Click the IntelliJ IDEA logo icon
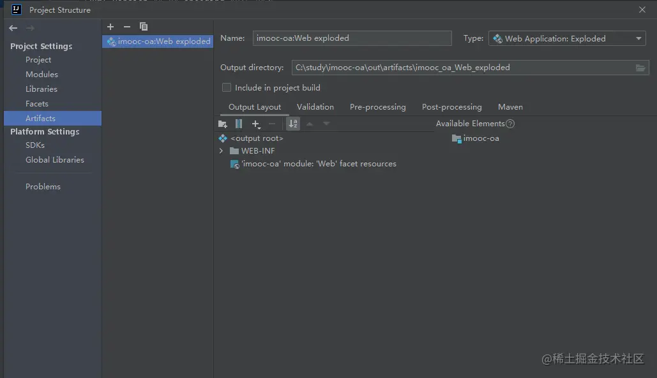Viewport: 657px width, 378px height. click(x=17, y=9)
